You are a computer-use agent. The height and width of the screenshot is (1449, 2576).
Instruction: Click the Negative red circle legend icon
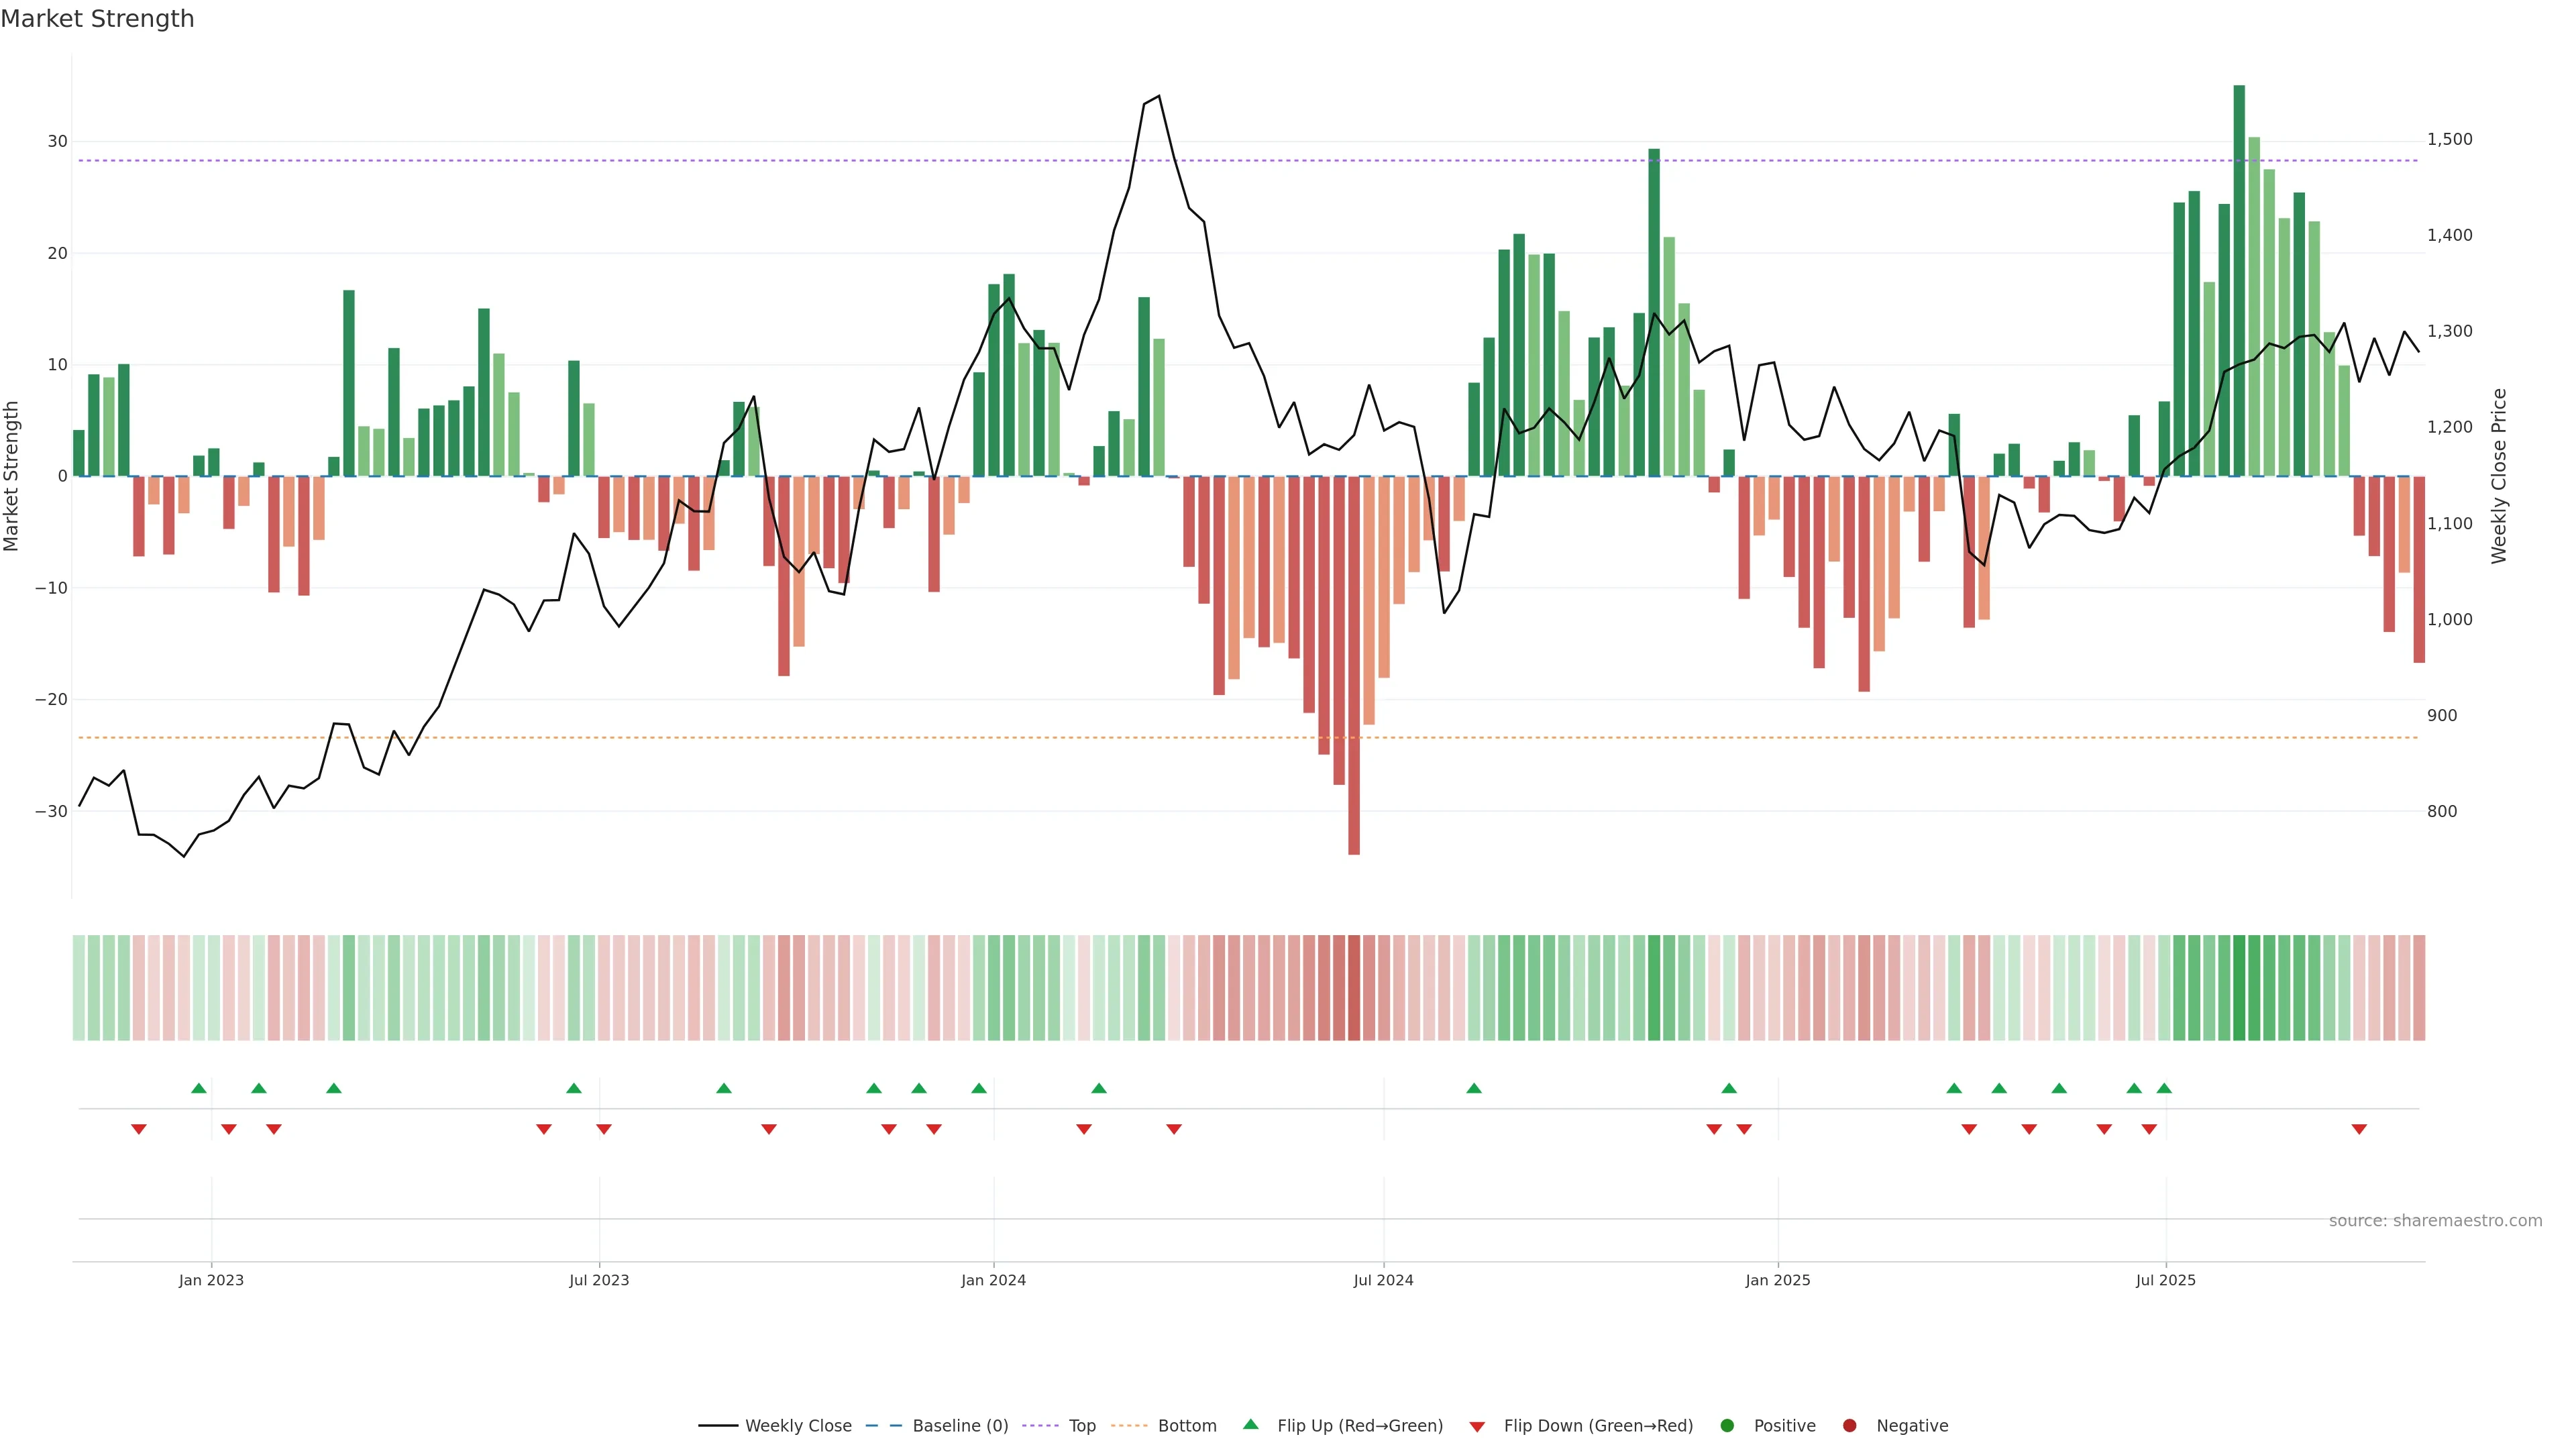pyautogui.click(x=1849, y=1426)
